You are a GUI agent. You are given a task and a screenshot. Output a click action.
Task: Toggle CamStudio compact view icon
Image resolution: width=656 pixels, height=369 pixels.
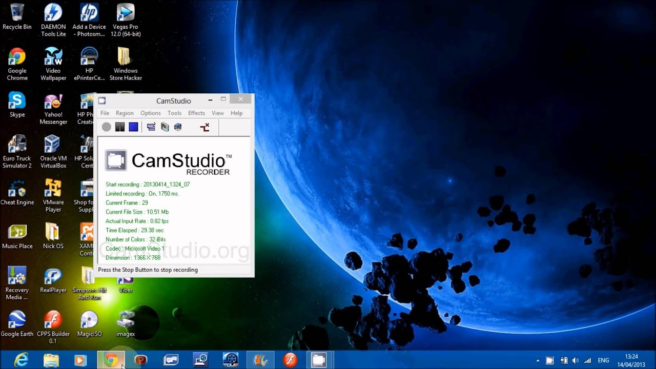pyautogui.click(x=151, y=127)
